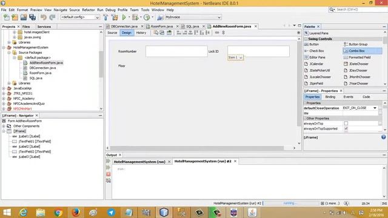Click the Save All toolbar icon

click(32, 17)
